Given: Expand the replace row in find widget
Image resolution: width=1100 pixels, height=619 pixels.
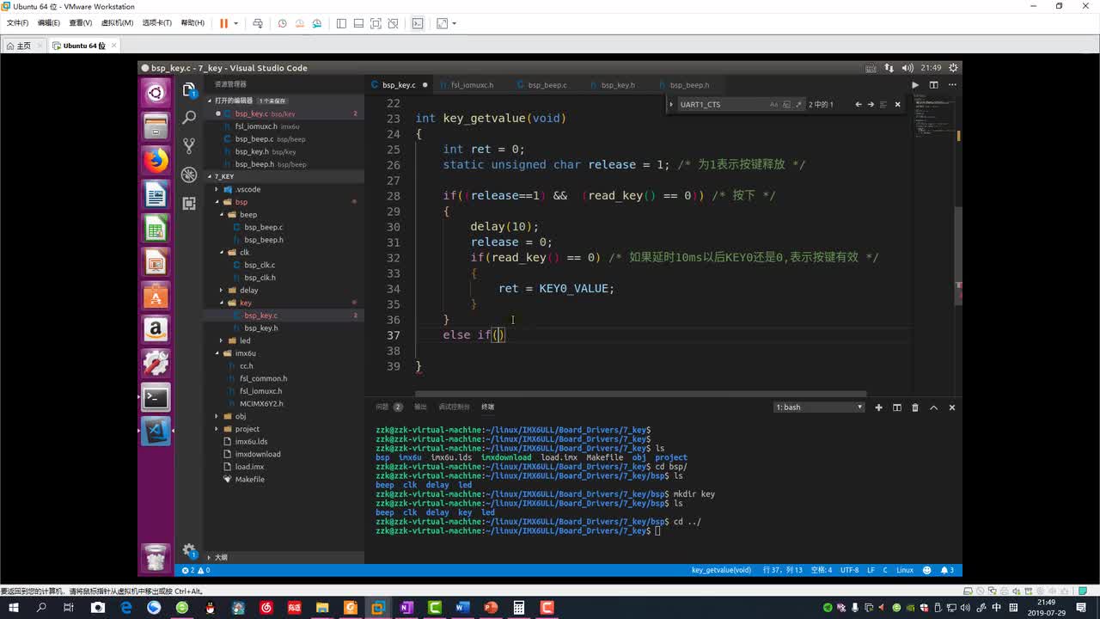Looking at the screenshot, I should [671, 104].
